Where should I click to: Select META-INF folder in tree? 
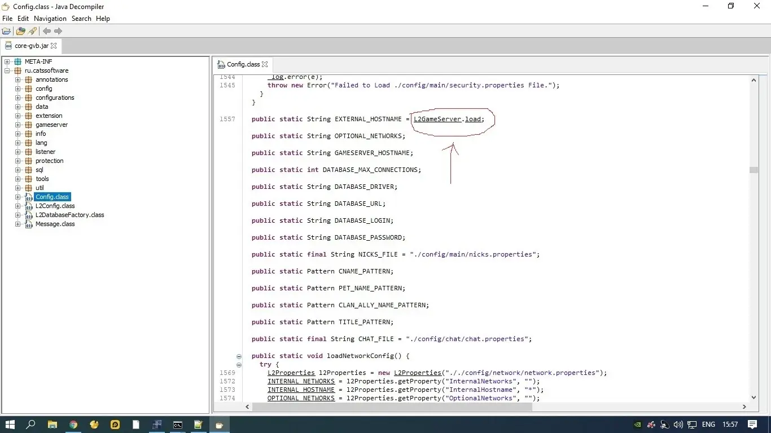point(38,61)
